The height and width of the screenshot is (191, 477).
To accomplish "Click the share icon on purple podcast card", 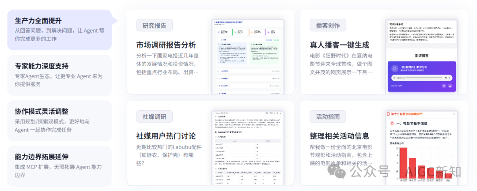I will point(444,86).
